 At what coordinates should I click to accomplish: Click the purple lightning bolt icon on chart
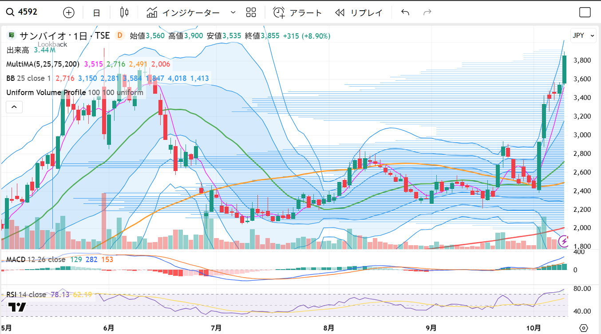coord(564,241)
